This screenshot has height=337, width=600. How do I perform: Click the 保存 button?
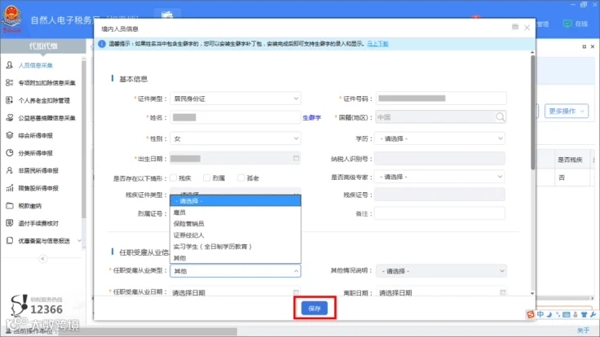315,309
